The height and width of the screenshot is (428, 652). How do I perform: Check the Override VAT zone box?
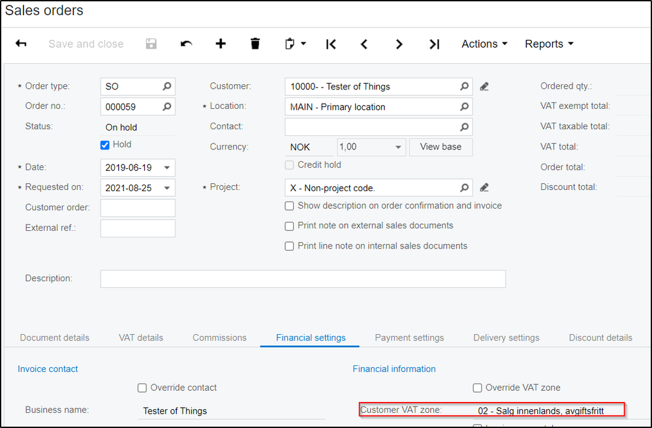[478, 388]
